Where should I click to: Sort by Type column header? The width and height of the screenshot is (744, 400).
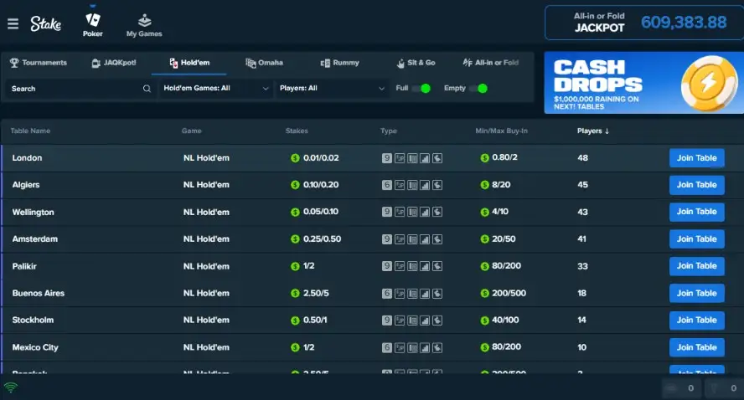(389, 131)
